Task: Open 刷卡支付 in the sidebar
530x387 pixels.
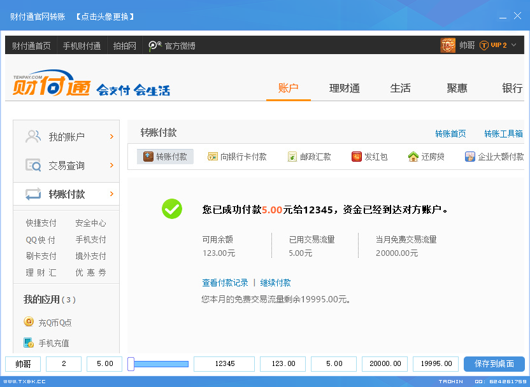Action: tap(41, 256)
